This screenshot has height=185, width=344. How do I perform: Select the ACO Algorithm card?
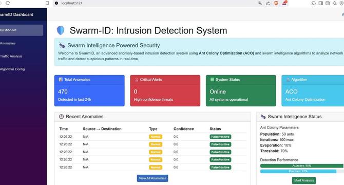[313, 90]
